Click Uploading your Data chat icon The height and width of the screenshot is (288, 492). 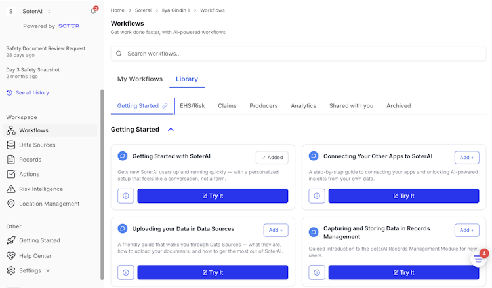pyautogui.click(x=123, y=228)
